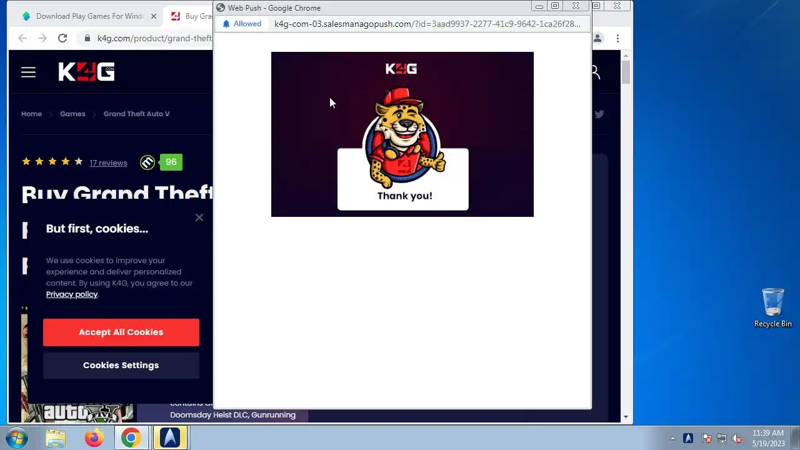The height and width of the screenshot is (450, 800).
Task: Open Firefox from taskbar
Action: click(x=94, y=438)
